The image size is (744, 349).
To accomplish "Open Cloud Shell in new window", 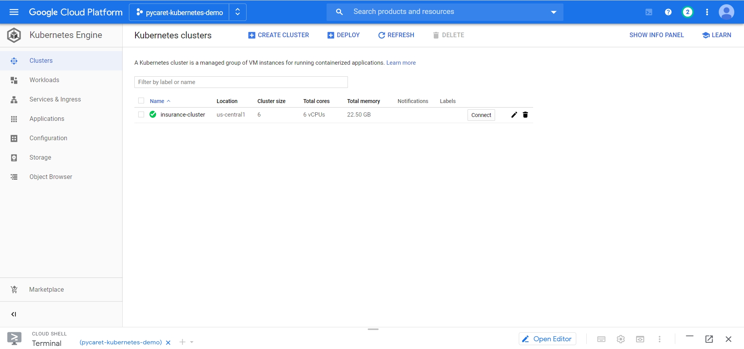I will coord(709,339).
